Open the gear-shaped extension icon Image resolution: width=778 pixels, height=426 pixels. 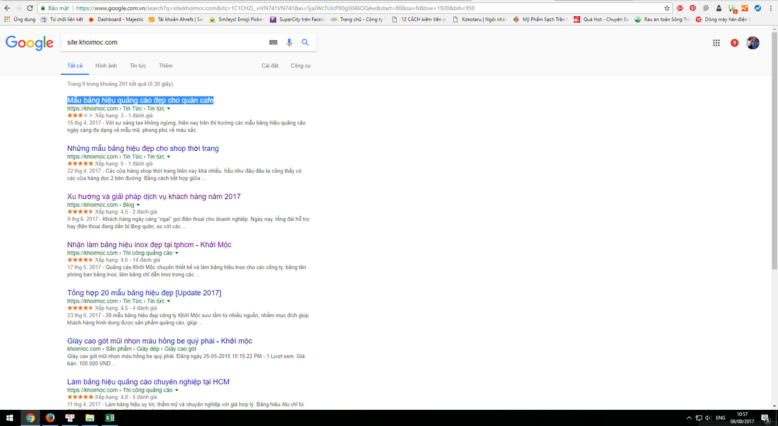point(706,8)
